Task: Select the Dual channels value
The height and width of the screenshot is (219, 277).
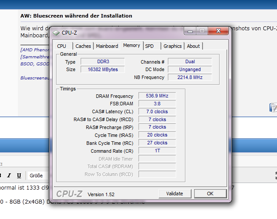Action: click(x=190, y=61)
